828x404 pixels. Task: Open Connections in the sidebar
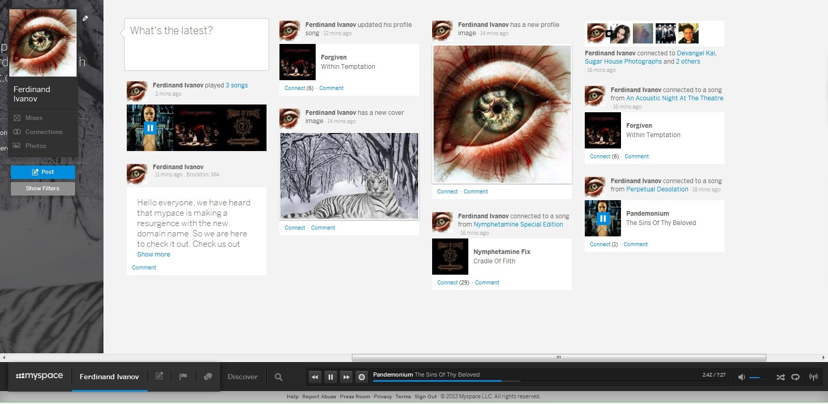coord(43,132)
